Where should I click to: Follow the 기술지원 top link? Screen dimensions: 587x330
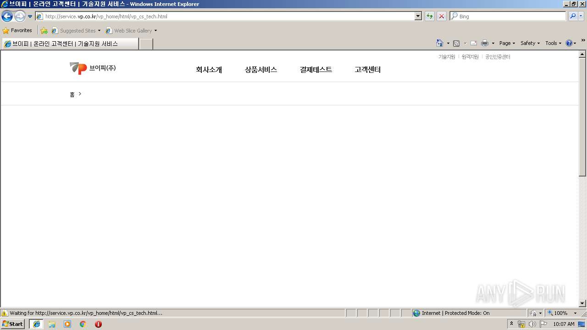[x=447, y=57]
